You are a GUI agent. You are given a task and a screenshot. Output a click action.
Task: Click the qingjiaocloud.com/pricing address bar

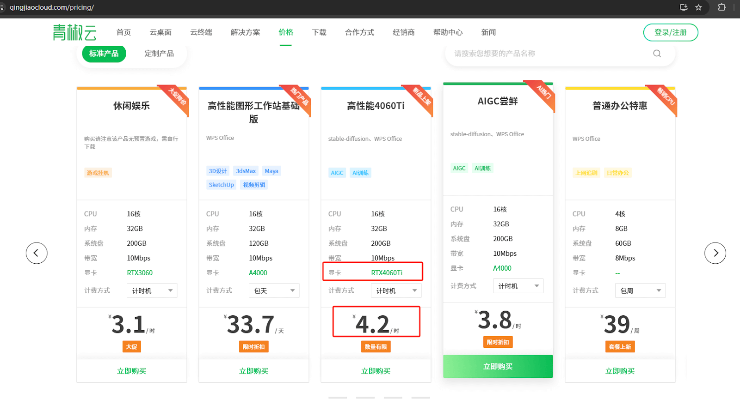[x=52, y=7]
